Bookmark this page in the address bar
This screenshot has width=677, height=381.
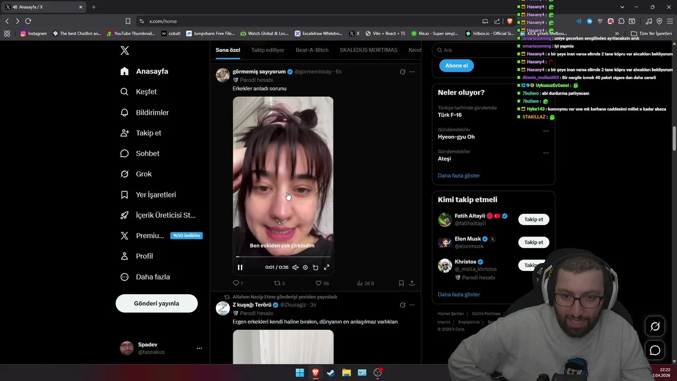pos(127,21)
